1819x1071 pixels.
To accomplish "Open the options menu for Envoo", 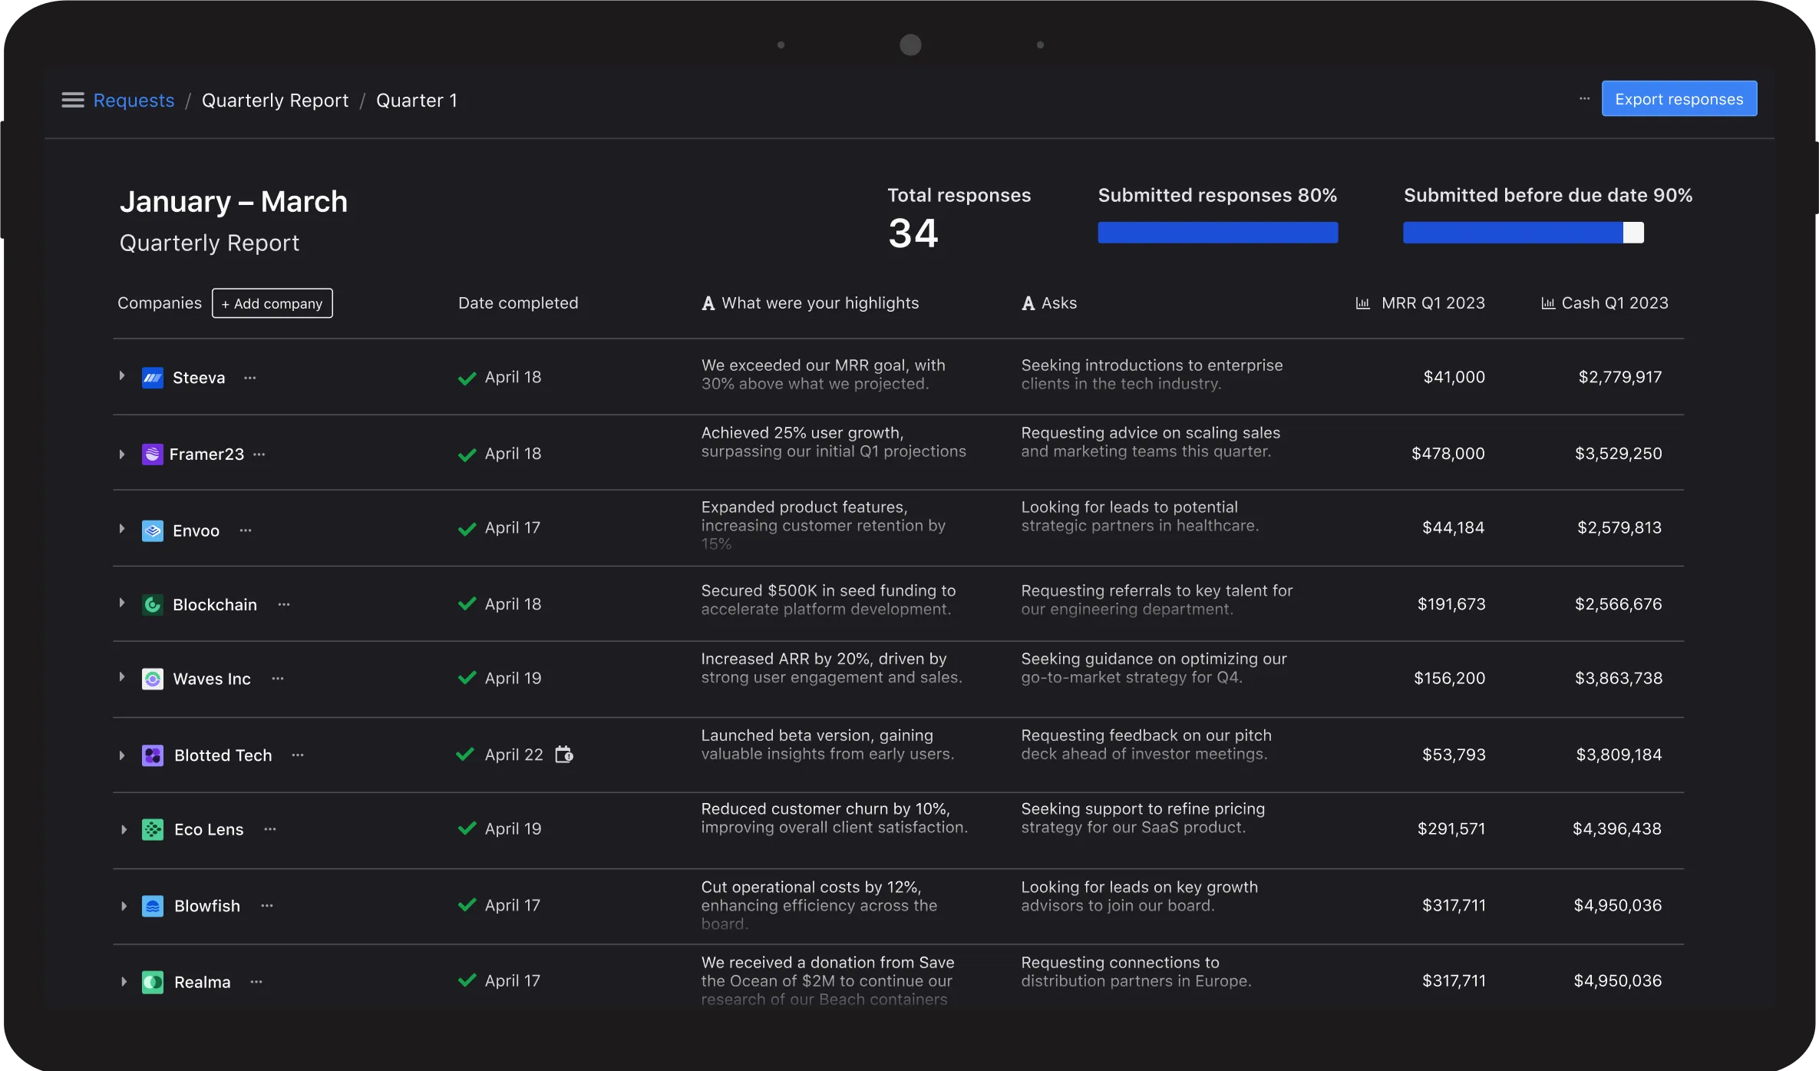I will 246,531.
